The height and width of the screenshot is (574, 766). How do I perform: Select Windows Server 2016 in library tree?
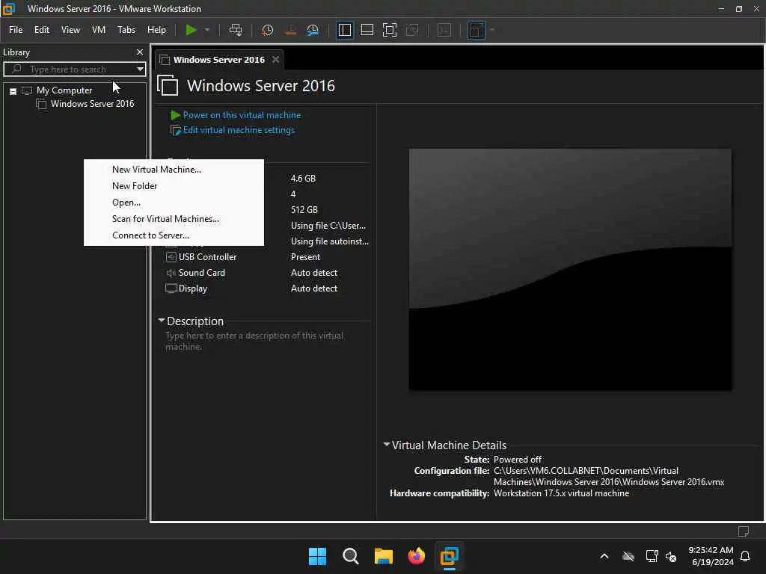coord(92,104)
